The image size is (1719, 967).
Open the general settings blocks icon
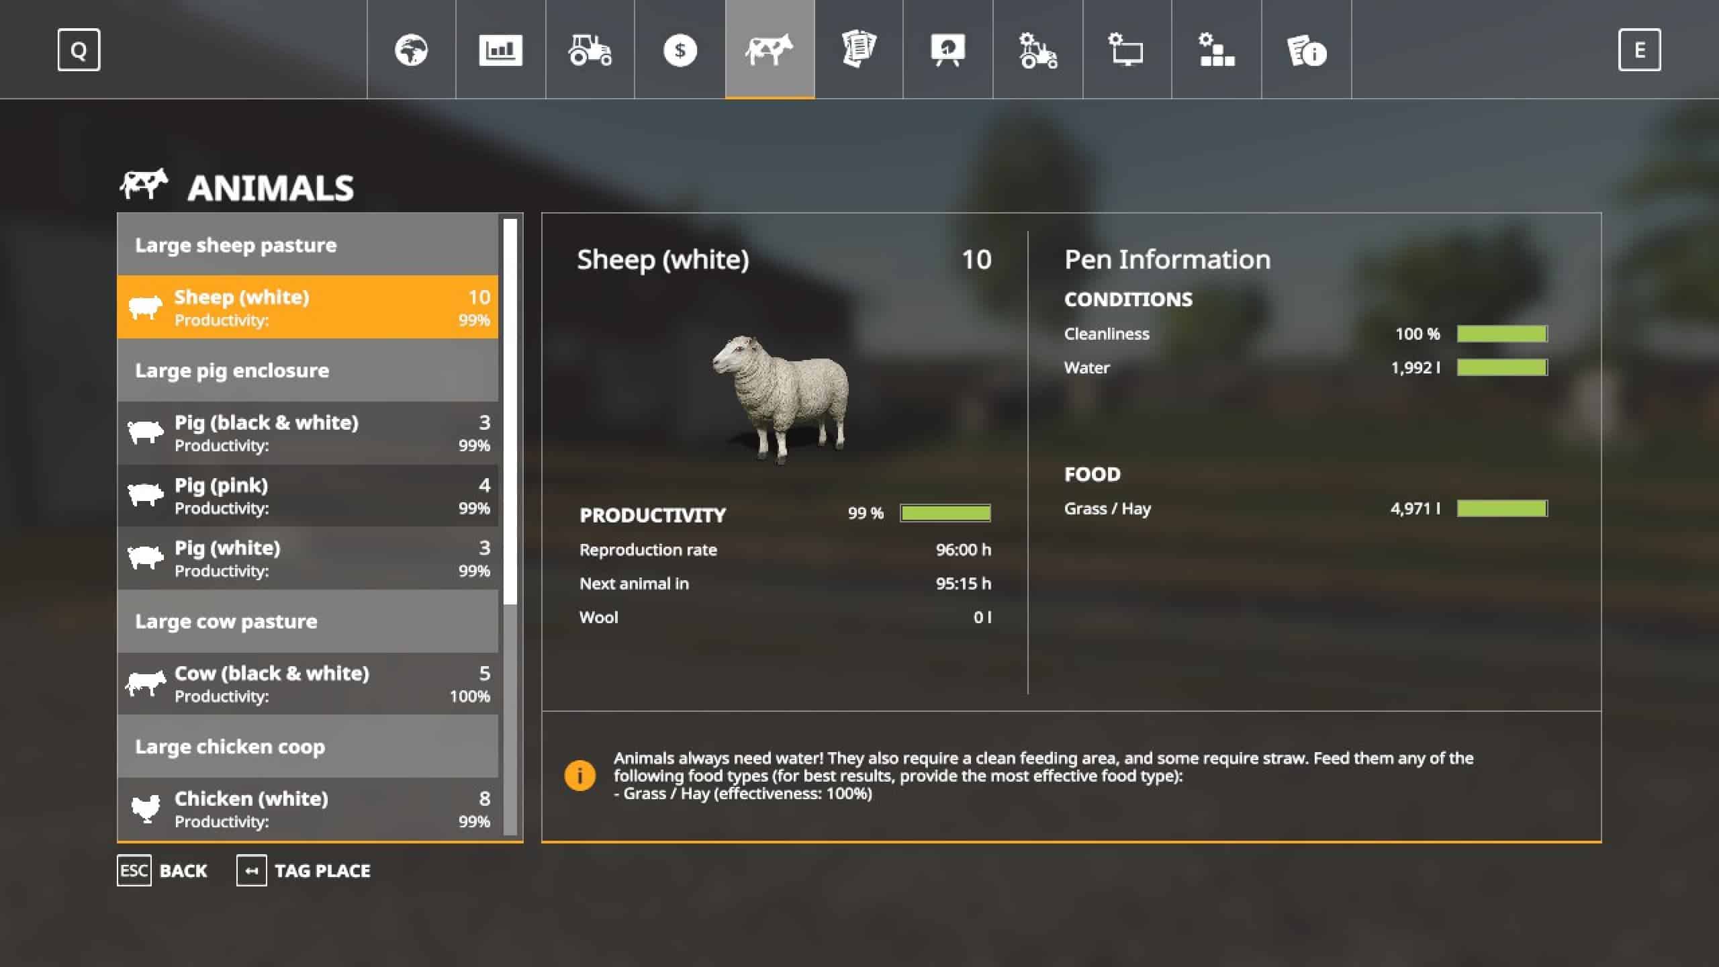click(x=1216, y=50)
